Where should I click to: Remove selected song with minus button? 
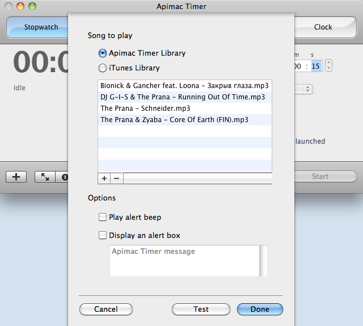[x=117, y=178]
